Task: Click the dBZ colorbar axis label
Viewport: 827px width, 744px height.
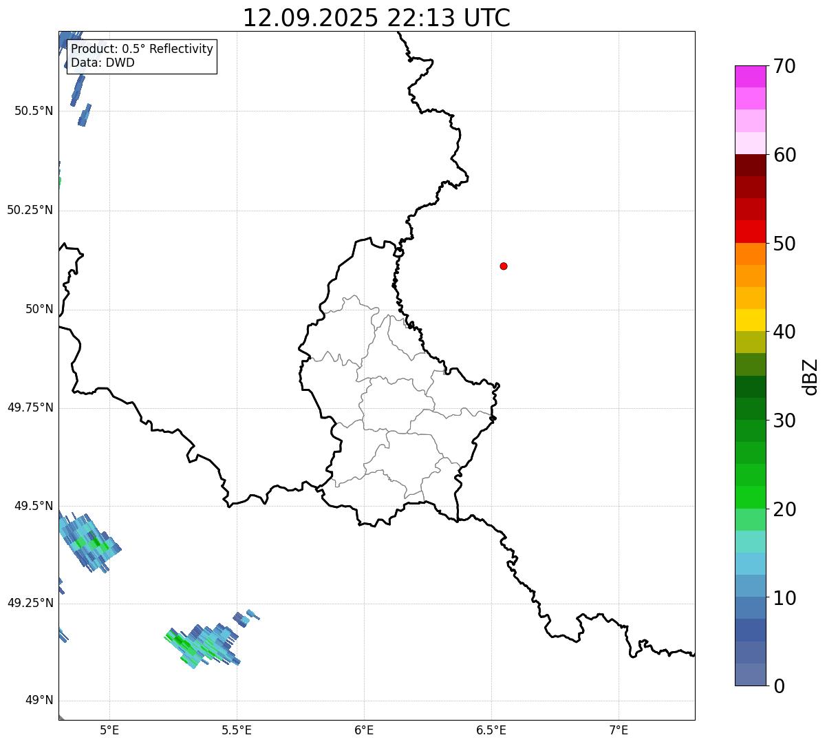Action: pos(810,376)
